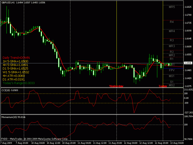This screenshot has height=145, width=193.
Task: Click the "12 Aug 20:00" time label
Action: (162, 143)
